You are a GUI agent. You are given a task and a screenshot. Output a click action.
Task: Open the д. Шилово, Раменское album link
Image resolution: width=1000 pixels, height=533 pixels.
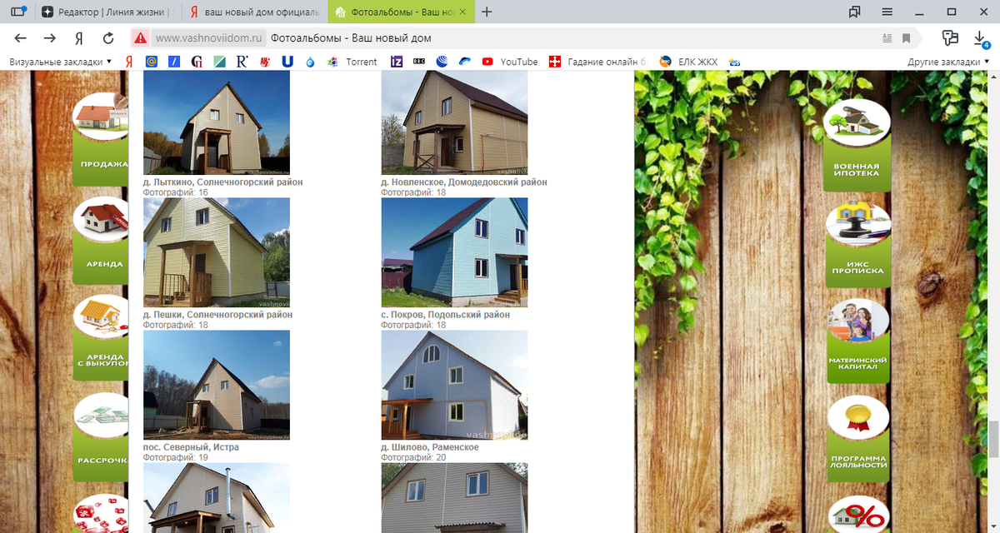point(430,448)
